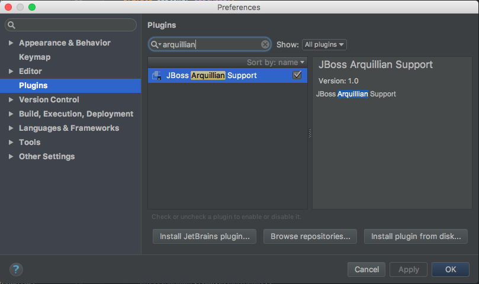The height and width of the screenshot is (284, 479).
Task: Expand the Other Settings node
Action: tap(11, 156)
